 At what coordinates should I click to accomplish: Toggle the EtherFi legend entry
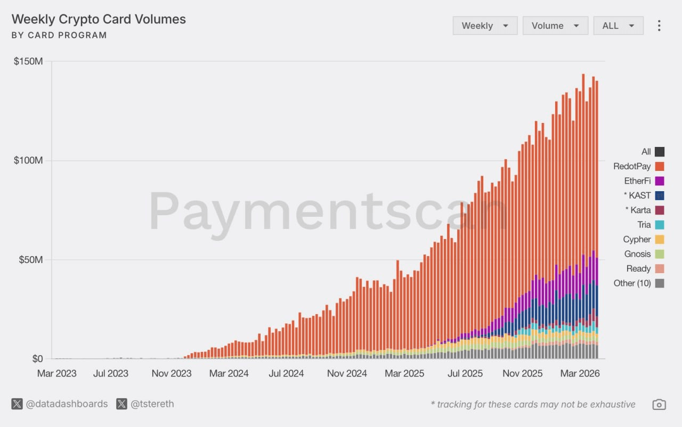tap(637, 181)
